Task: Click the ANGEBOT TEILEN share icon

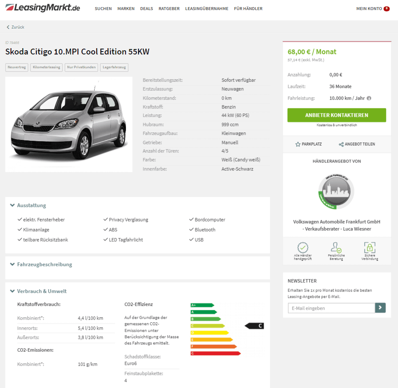Action: 341,144
